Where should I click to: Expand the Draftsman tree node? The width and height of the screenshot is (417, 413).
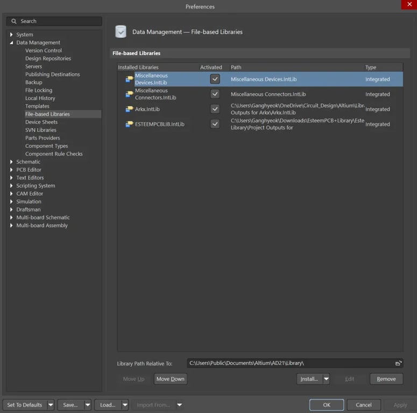click(x=11, y=210)
